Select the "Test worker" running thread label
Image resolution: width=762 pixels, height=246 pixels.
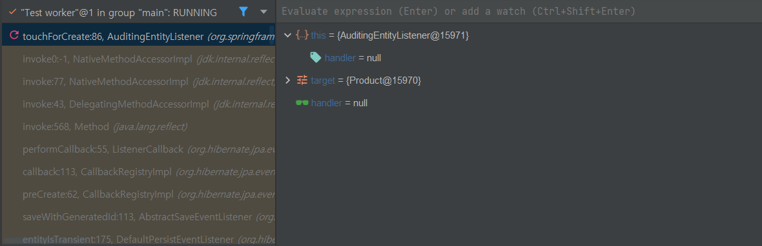(119, 12)
